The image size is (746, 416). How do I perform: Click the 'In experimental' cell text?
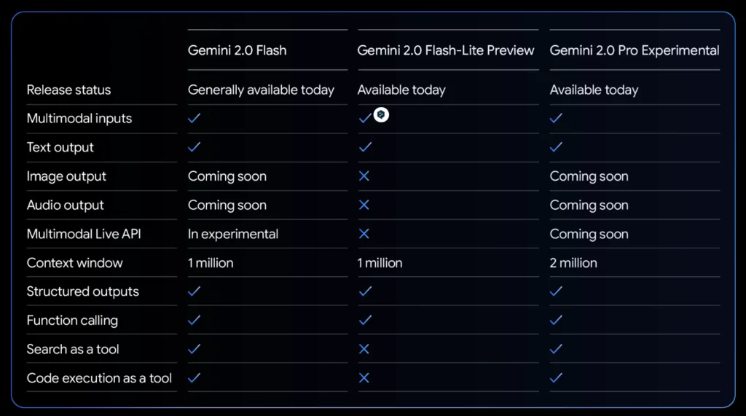pyautogui.click(x=233, y=234)
